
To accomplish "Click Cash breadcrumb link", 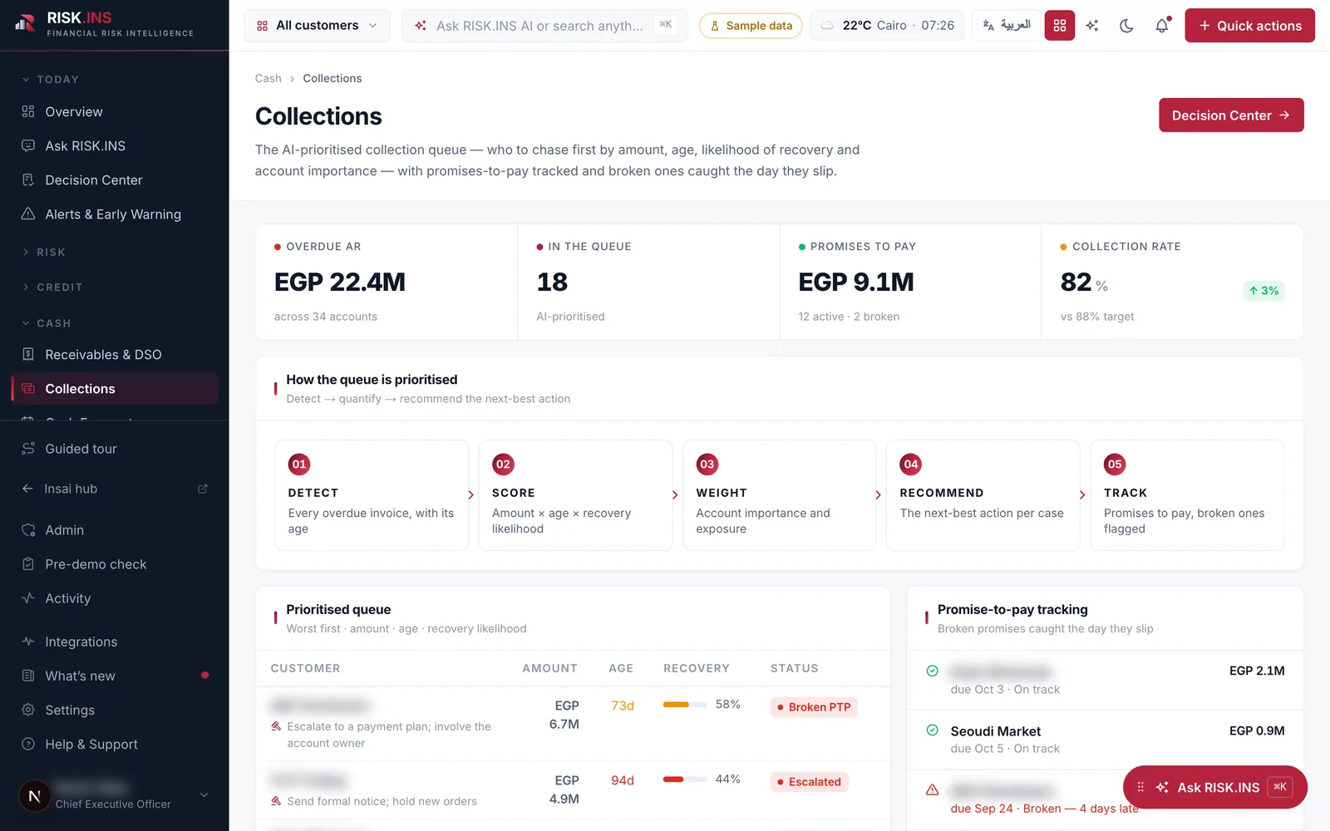I will coord(268,78).
